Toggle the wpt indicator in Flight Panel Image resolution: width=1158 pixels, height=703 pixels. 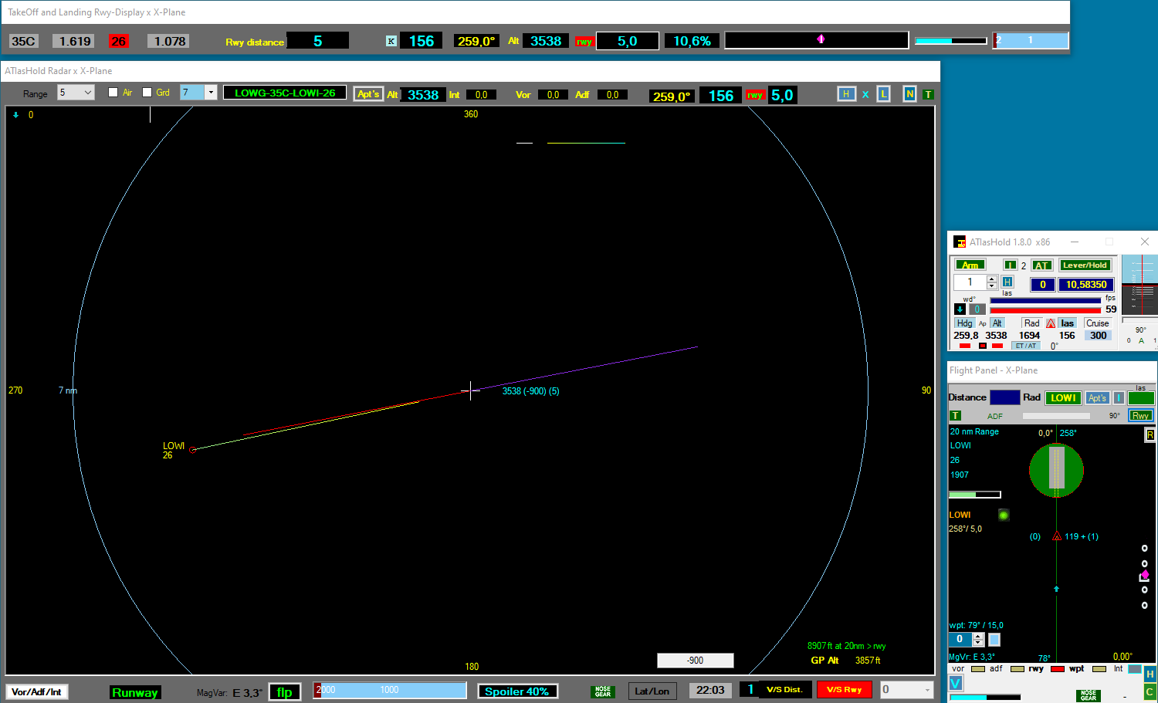pyautogui.click(x=1099, y=669)
